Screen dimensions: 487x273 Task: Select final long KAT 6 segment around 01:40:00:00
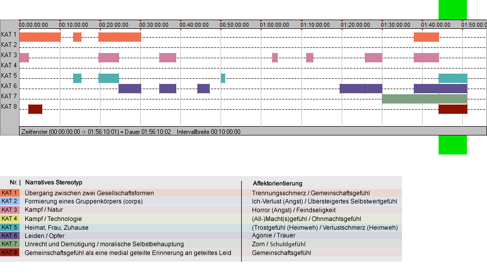click(x=441, y=89)
